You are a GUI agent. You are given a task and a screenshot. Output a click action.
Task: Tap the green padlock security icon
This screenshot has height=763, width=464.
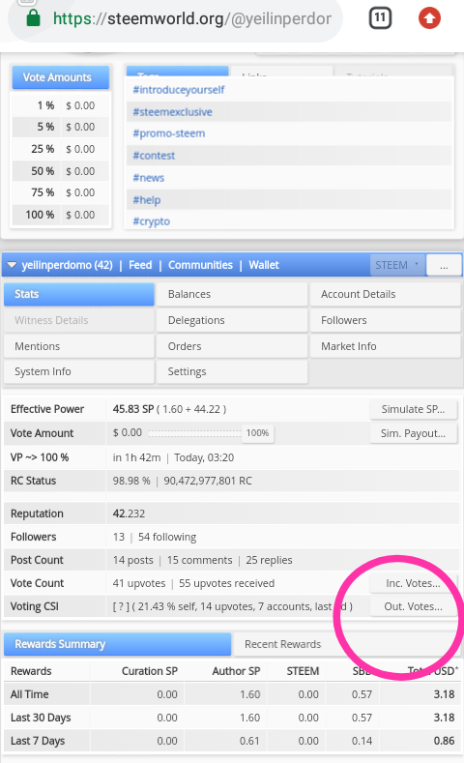[33, 18]
